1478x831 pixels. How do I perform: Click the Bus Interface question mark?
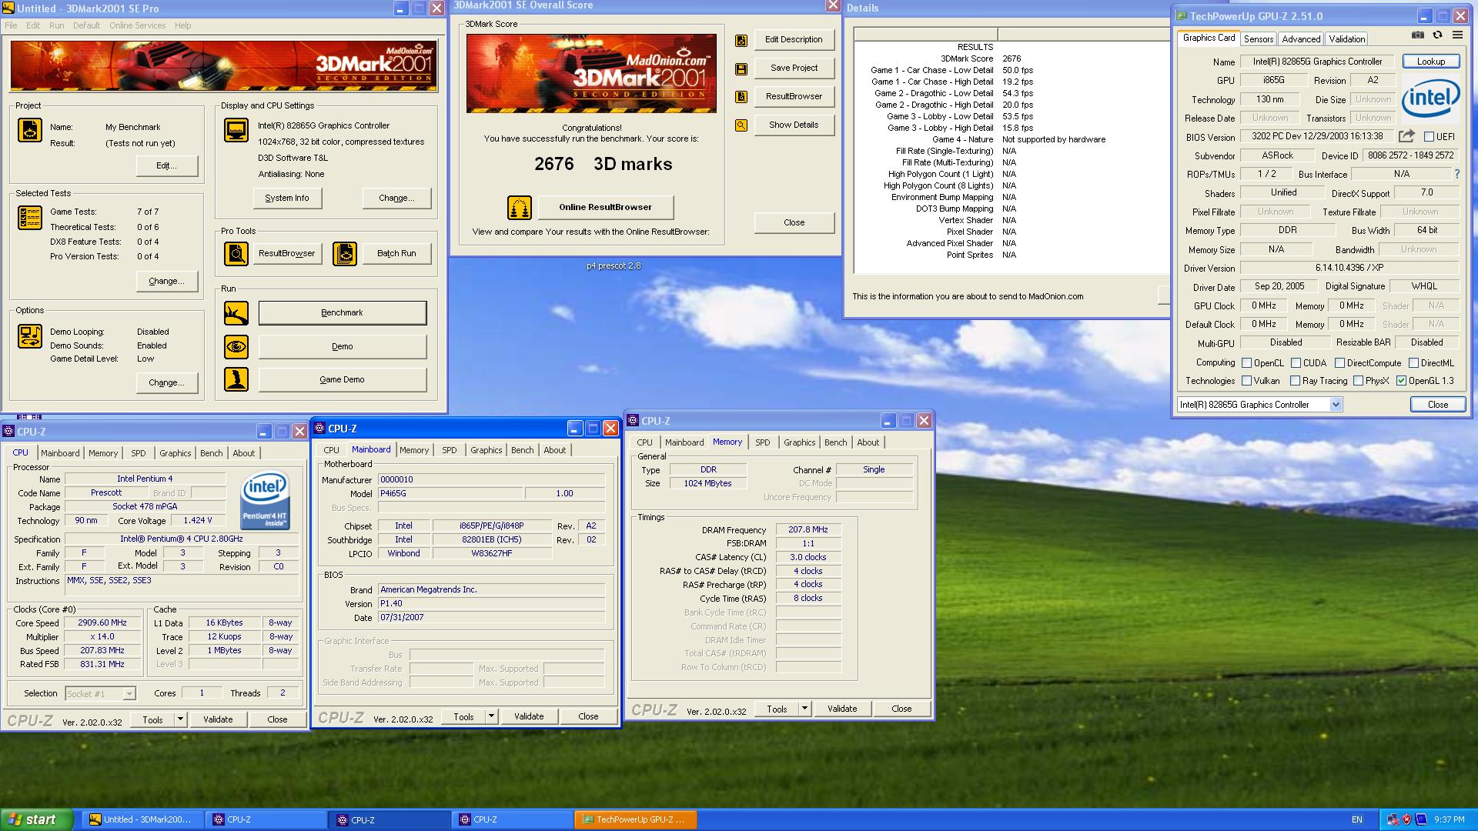[x=1456, y=174]
